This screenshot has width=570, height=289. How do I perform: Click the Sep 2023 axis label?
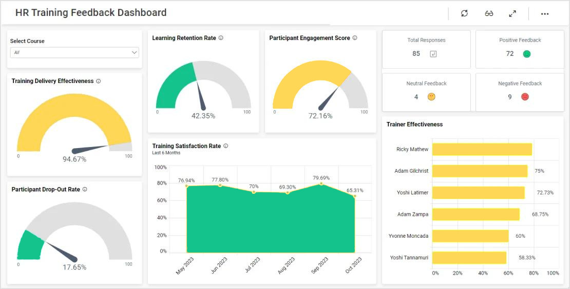(319, 266)
